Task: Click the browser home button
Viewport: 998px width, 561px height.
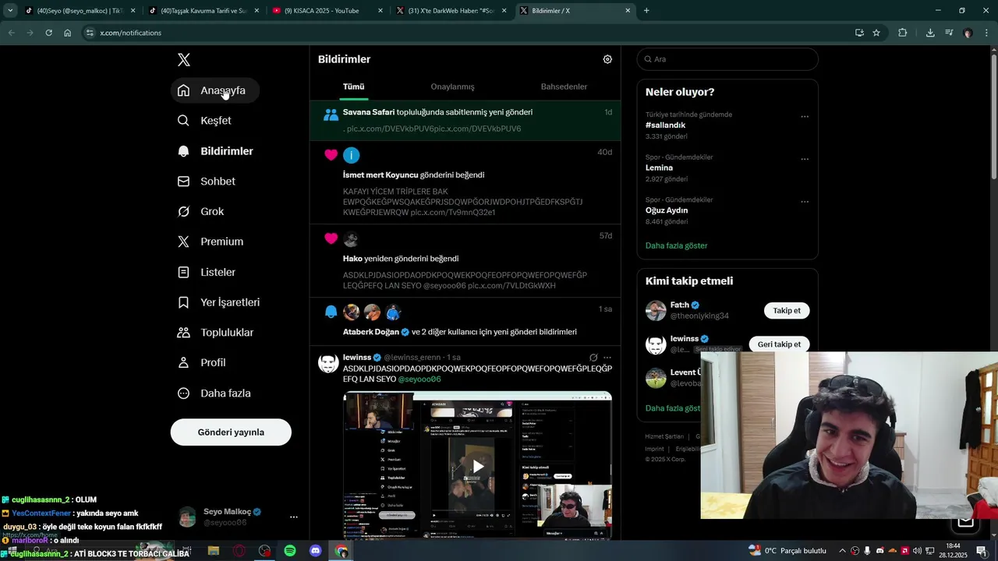Action: click(68, 33)
